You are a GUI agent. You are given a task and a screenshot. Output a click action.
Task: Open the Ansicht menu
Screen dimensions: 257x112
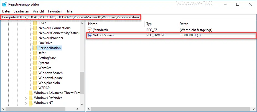(39, 11)
